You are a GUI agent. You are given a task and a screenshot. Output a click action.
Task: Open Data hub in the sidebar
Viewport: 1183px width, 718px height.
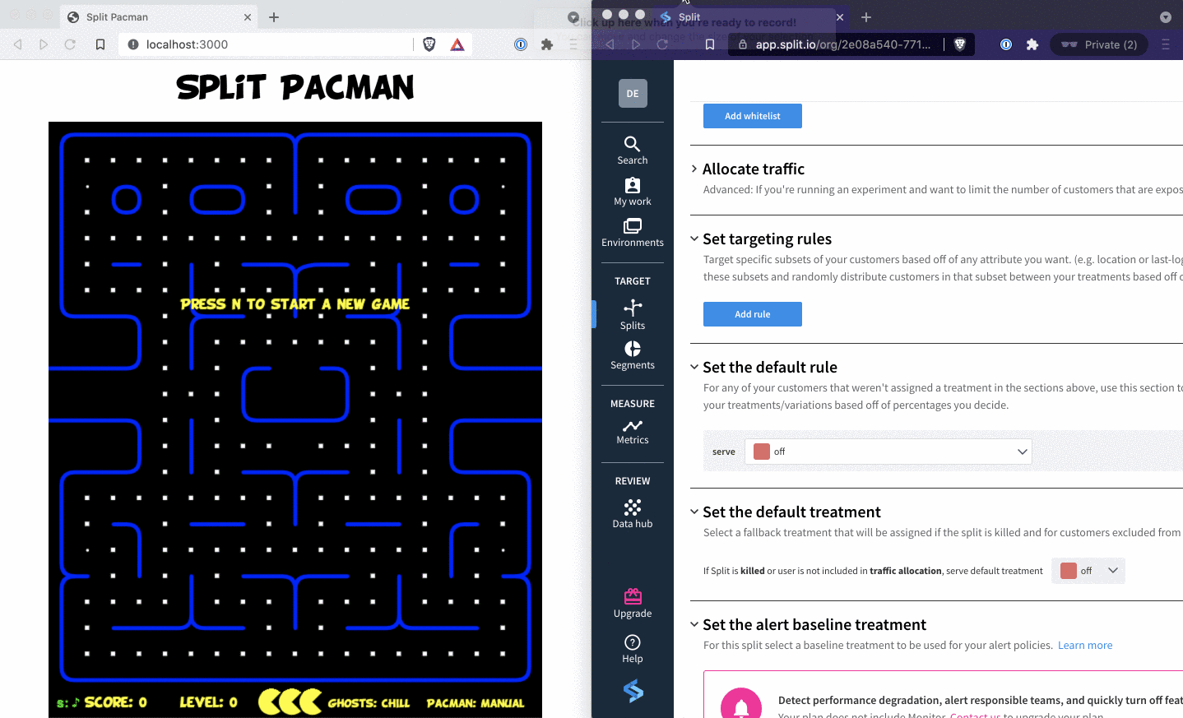coord(632,514)
